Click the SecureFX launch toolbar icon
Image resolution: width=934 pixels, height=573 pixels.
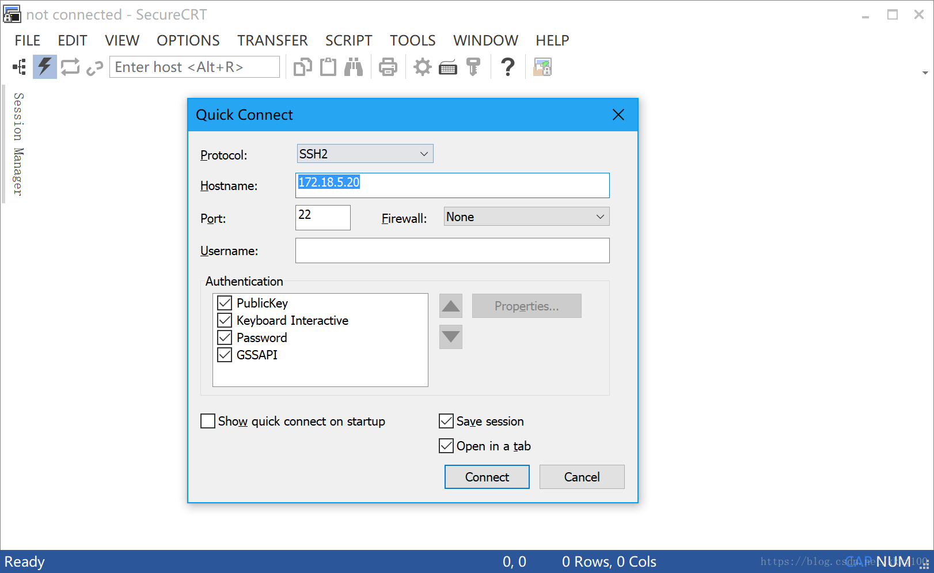(x=542, y=67)
